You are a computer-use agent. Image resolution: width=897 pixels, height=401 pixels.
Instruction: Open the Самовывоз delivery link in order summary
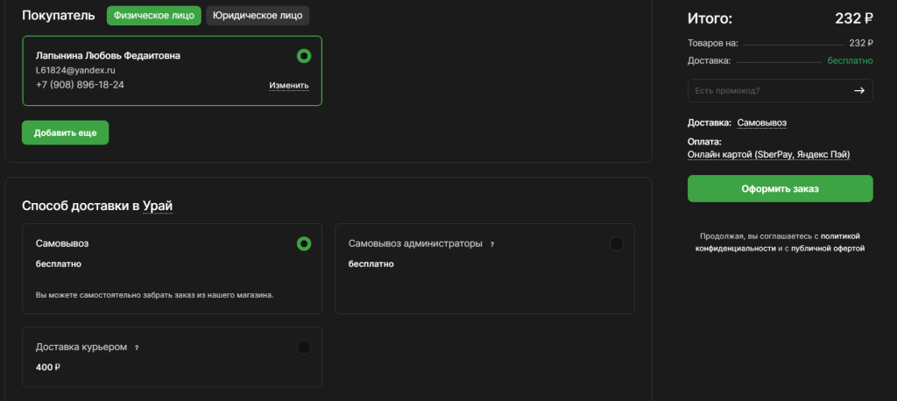[x=767, y=123]
